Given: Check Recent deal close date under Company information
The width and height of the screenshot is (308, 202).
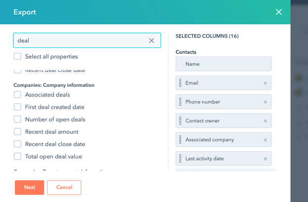Looking at the screenshot, I should click(17, 144).
